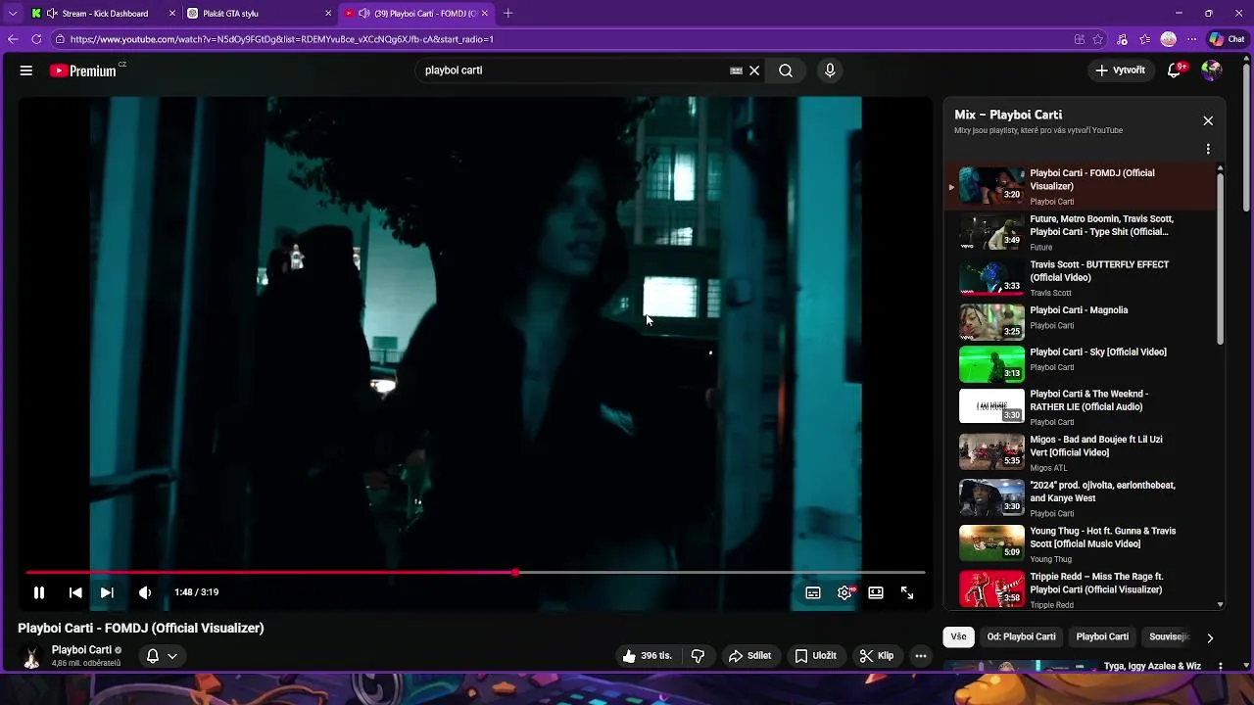The image size is (1254, 705).
Task: Open the YouTube hamburger guide menu
Action: (26, 70)
